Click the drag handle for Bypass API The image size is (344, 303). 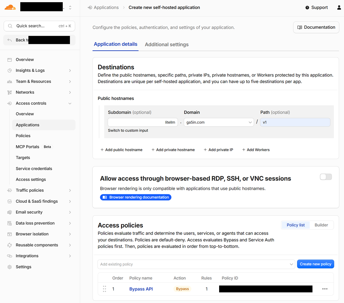[x=105, y=289]
